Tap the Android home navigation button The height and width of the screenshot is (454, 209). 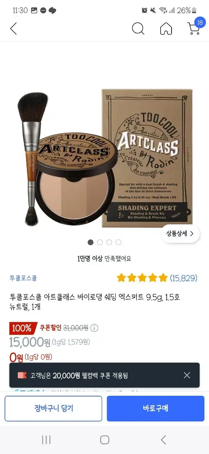105,440
